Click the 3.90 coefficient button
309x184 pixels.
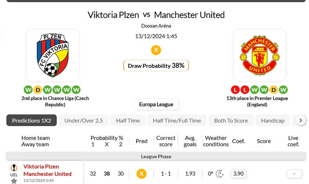[238, 174]
